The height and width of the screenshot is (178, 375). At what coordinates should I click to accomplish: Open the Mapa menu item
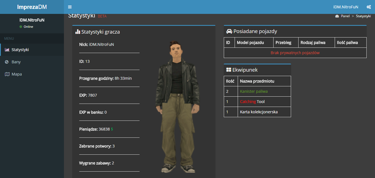[x=17, y=74]
